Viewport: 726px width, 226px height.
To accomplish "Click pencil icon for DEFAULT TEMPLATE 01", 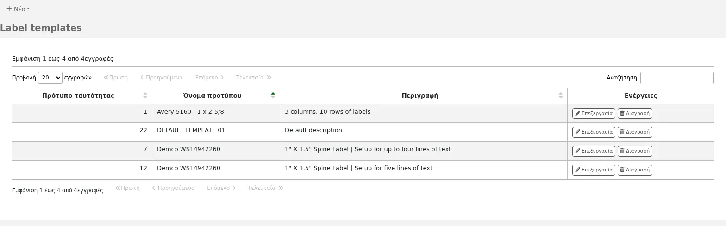I will coord(577,132).
